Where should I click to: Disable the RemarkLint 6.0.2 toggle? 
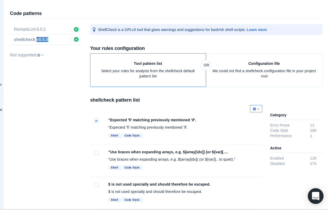(74, 29)
